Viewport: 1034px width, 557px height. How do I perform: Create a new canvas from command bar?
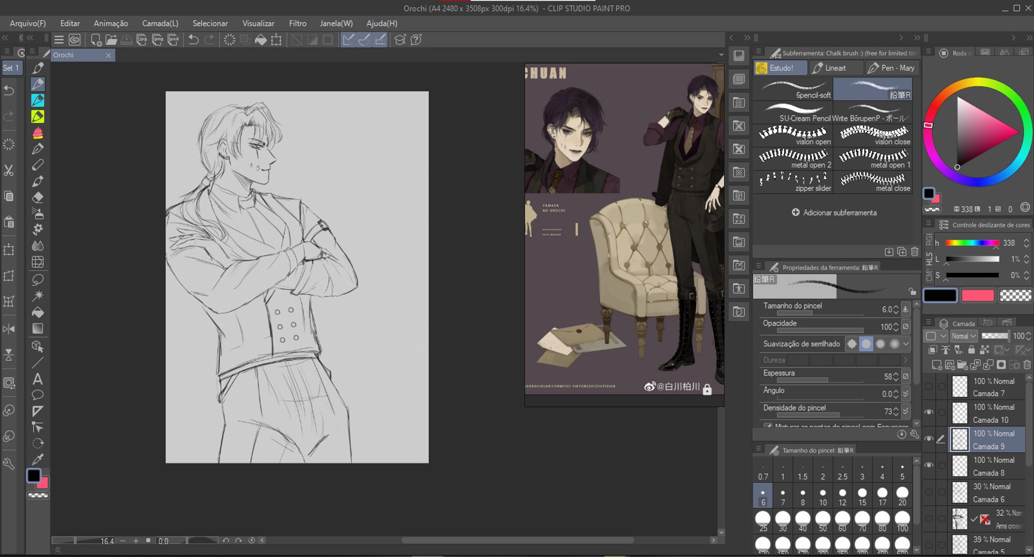[96, 40]
